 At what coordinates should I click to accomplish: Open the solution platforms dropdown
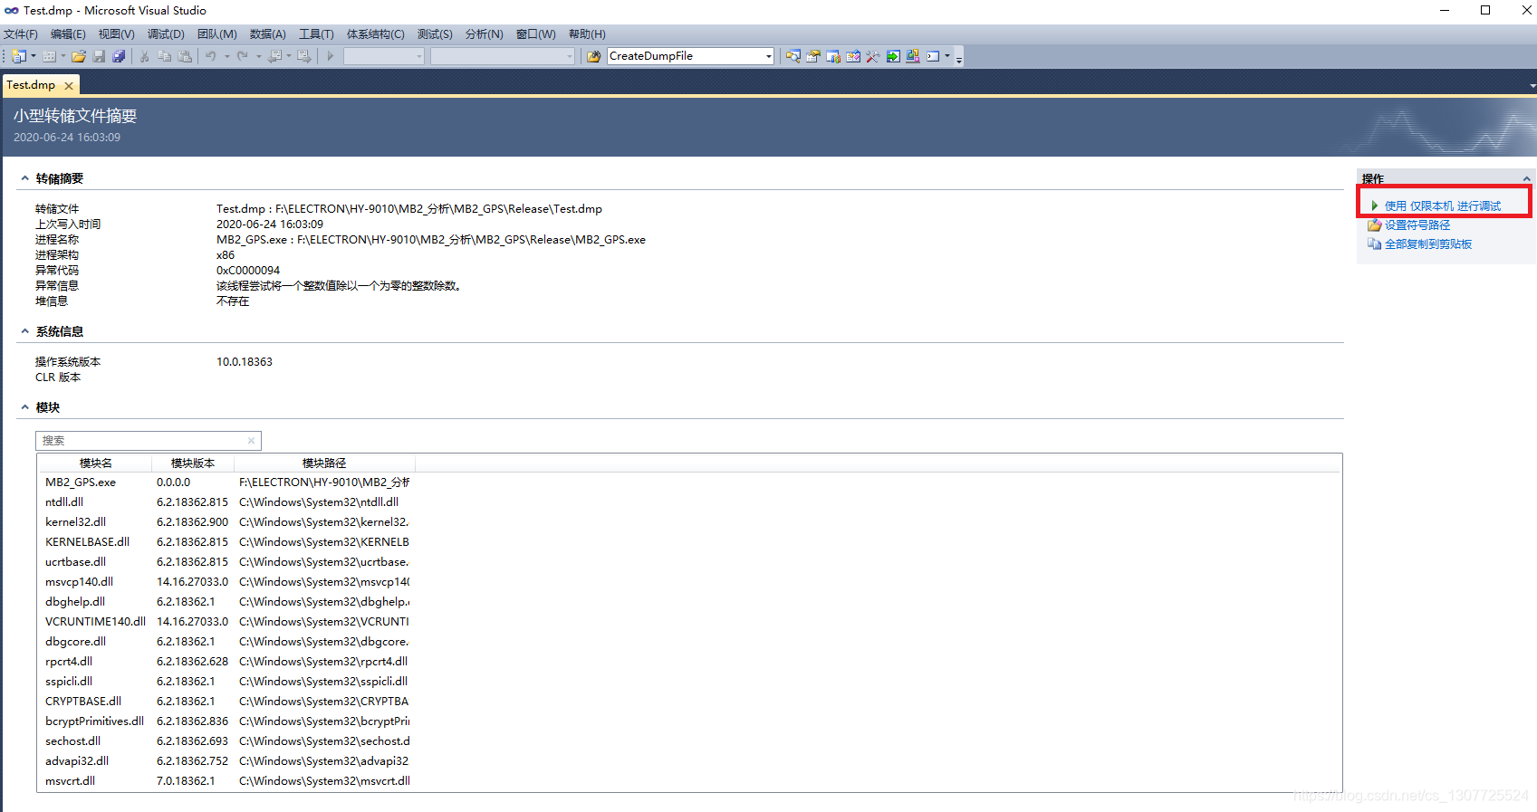570,56
